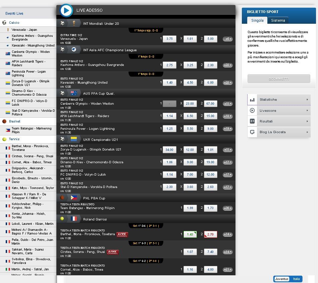Click the Philippine flag beside PHL PBA Cup
318x283 pixels.
(74, 198)
